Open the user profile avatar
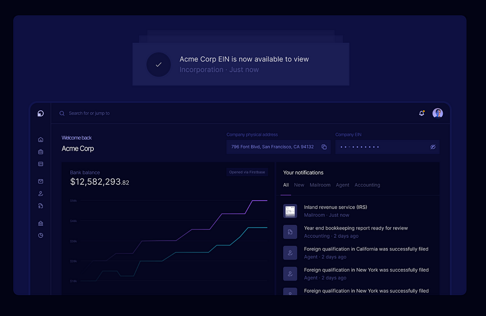 (x=438, y=113)
